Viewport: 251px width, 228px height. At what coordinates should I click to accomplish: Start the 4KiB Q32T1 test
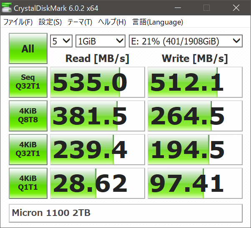click(x=28, y=149)
